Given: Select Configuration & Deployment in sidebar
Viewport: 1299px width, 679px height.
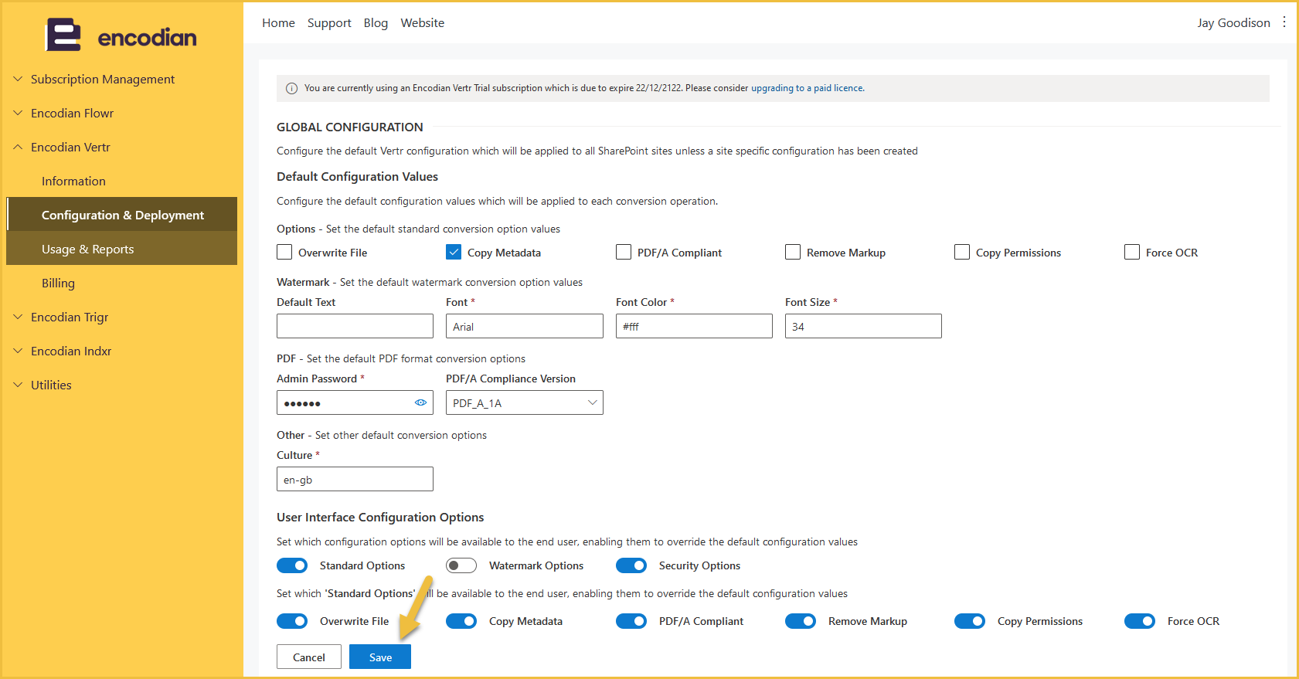Looking at the screenshot, I should (x=122, y=215).
